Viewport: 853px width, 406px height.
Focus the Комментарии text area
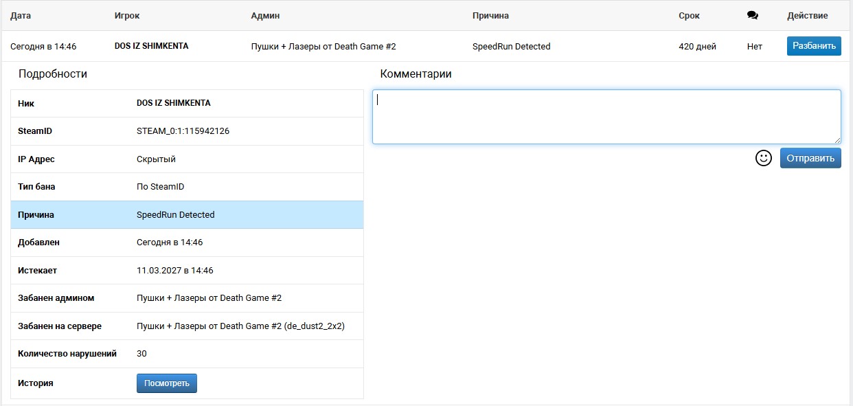pyautogui.click(x=606, y=117)
